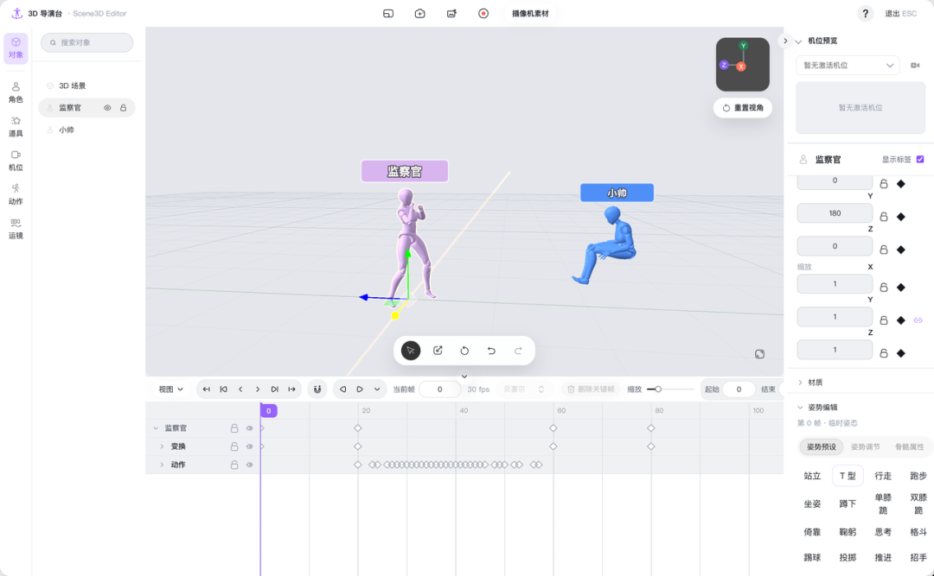The width and height of the screenshot is (934, 576).
Task: Click the camera icon beside 暂无激活机位 dropdown
Action: click(915, 66)
